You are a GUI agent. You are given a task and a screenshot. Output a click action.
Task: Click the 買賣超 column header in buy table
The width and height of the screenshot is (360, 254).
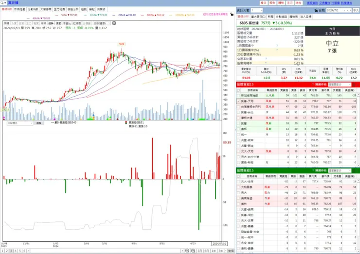pos(284,90)
